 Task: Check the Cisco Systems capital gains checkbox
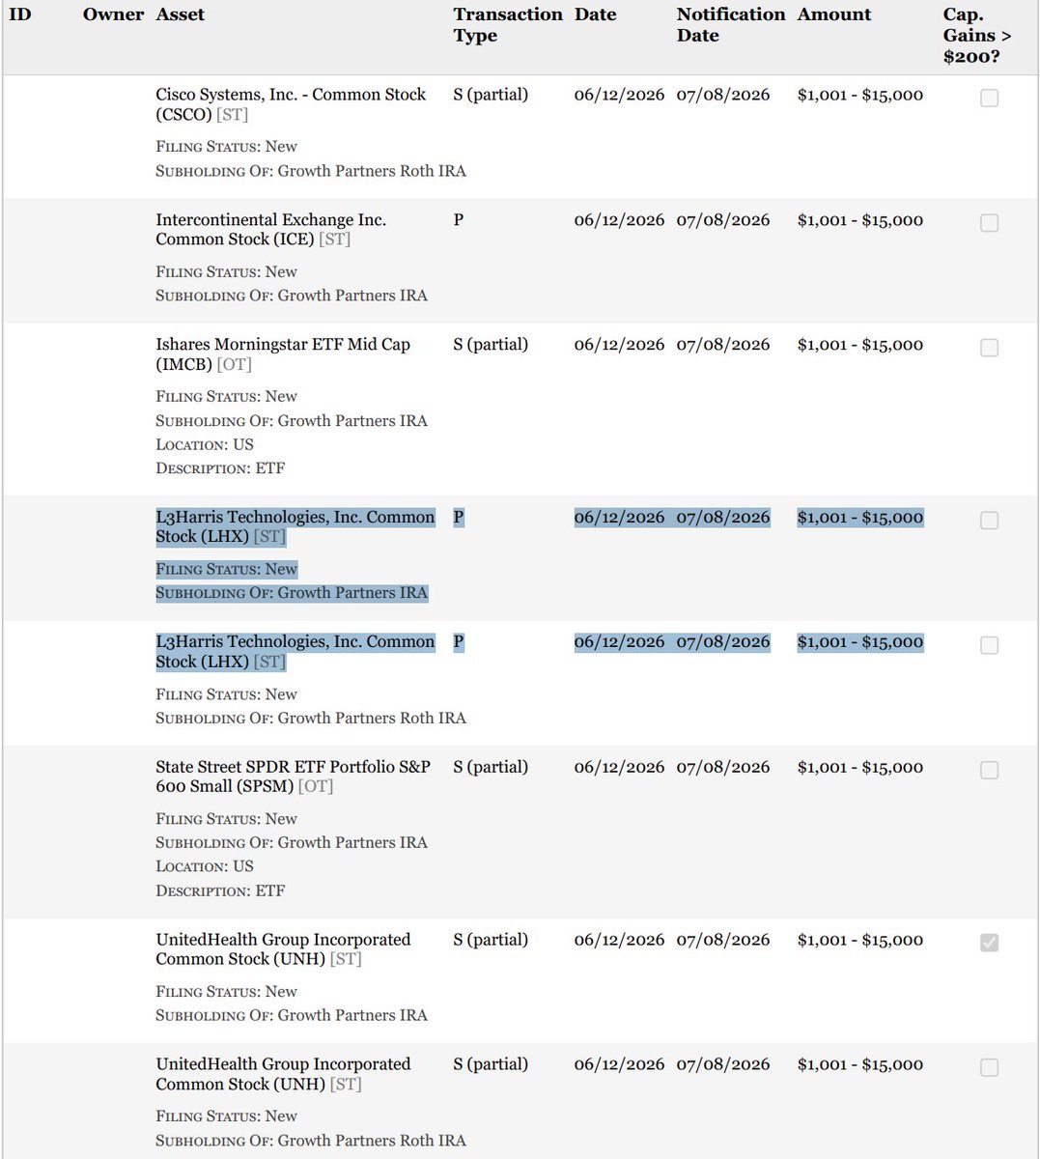click(989, 99)
